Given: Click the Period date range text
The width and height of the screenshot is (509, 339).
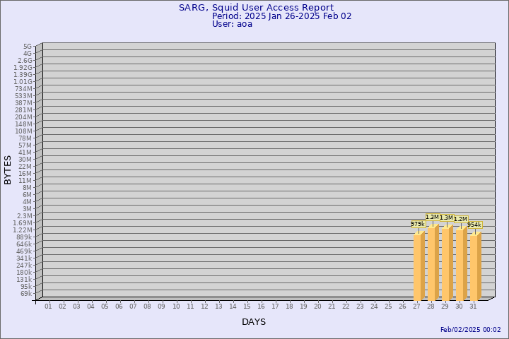Looking at the screenshot, I should pyautogui.click(x=281, y=16).
